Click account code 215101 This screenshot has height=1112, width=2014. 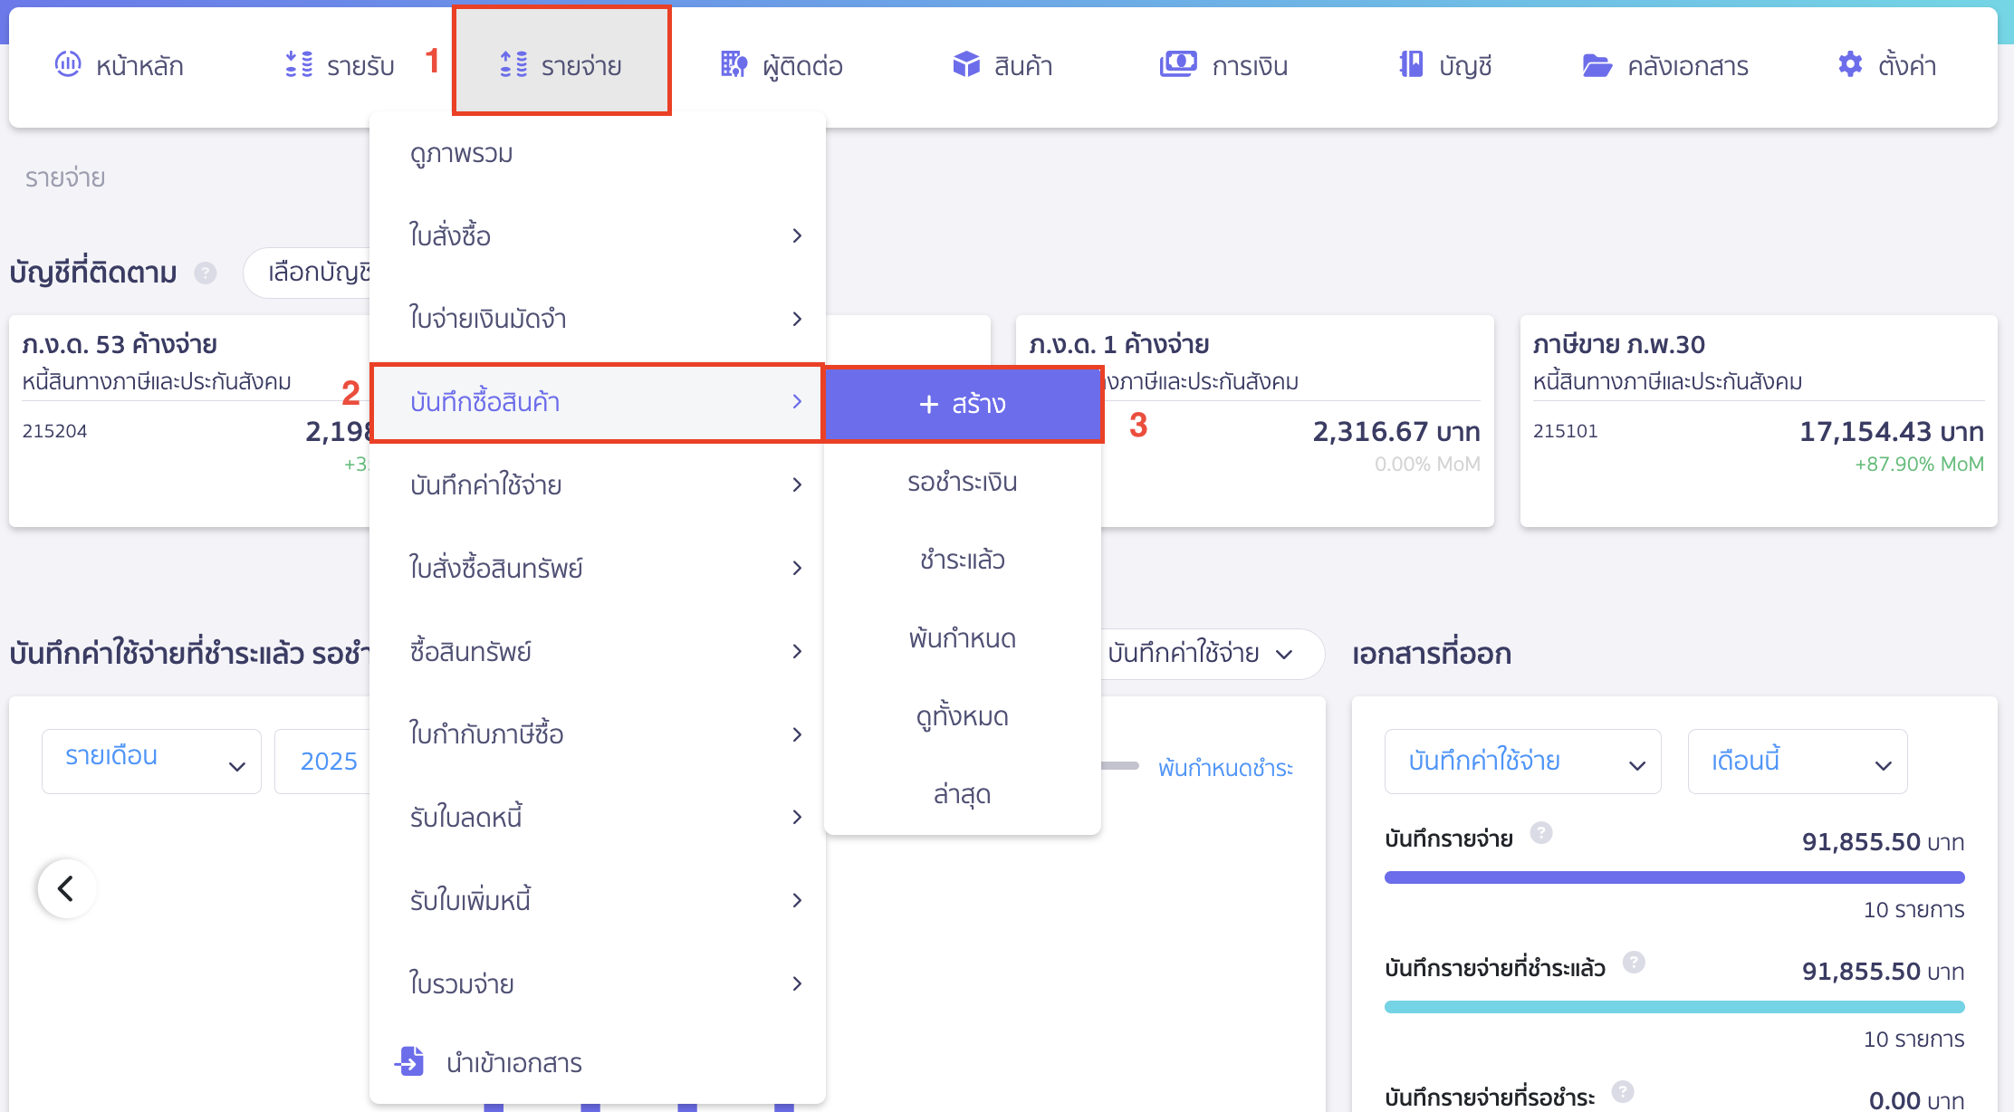[1565, 431]
